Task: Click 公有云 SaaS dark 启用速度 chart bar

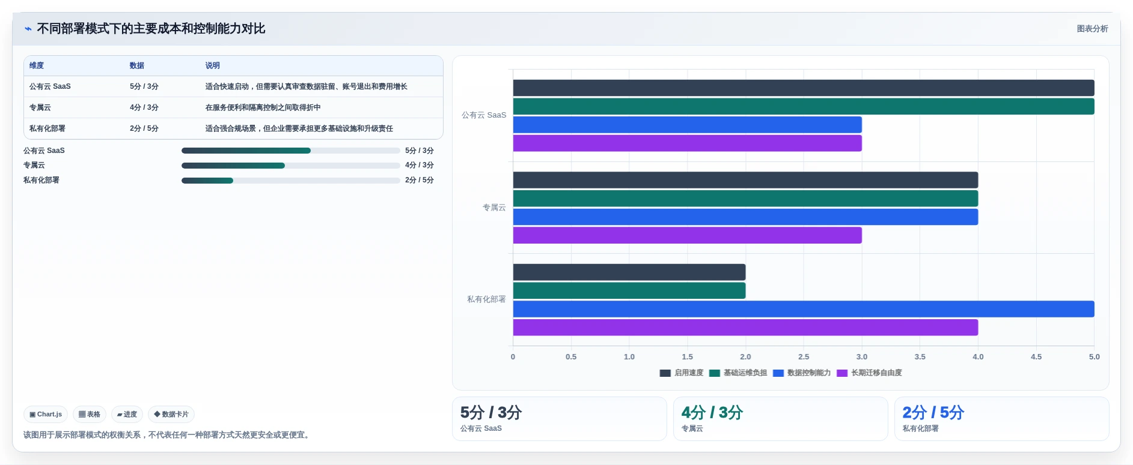Action: (x=804, y=88)
